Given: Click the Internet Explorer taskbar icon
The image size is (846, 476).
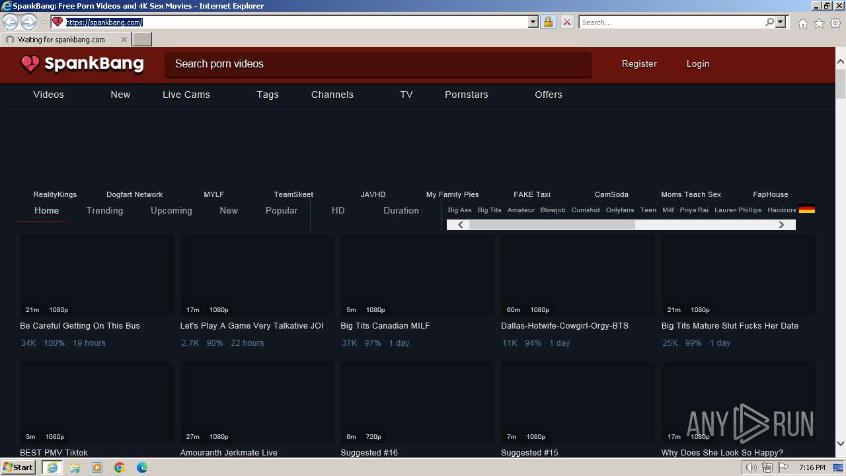Looking at the screenshot, I should click(x=52, y=467).
